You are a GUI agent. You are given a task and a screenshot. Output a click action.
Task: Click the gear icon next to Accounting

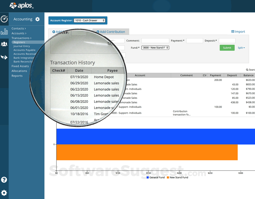click(37, 19)
